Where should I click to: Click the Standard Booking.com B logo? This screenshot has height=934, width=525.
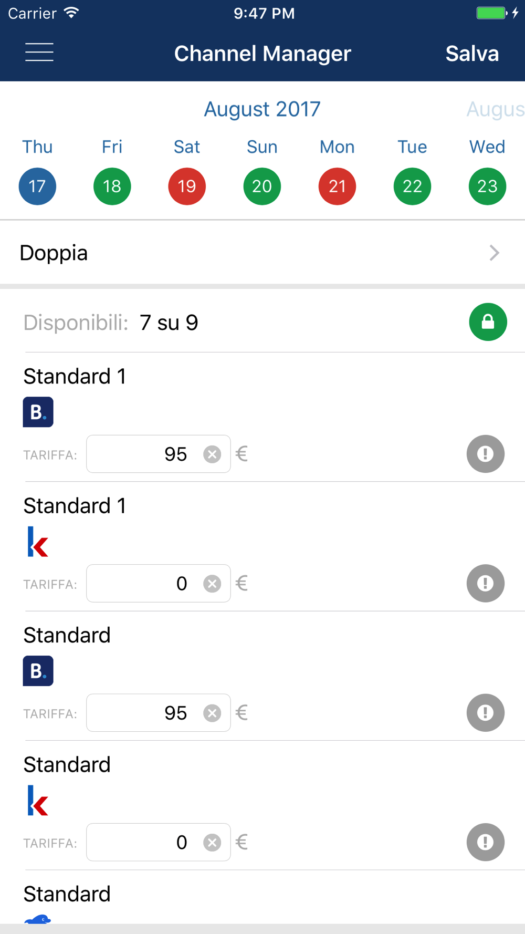38,671
